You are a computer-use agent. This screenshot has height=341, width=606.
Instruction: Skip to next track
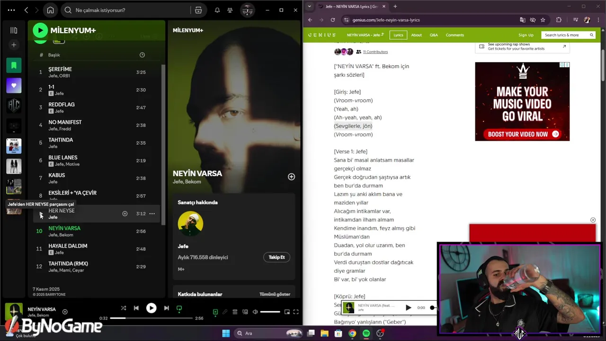pyautogui.click(x=166, y=308)
